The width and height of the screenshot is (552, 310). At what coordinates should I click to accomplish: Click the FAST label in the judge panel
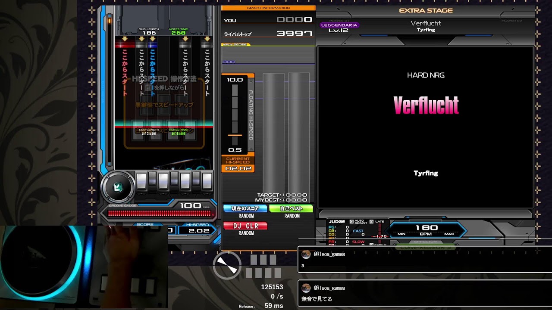click(358, 231)
